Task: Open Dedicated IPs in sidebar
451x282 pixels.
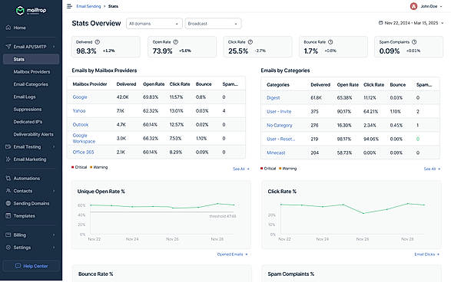Action: click(28, 122)
